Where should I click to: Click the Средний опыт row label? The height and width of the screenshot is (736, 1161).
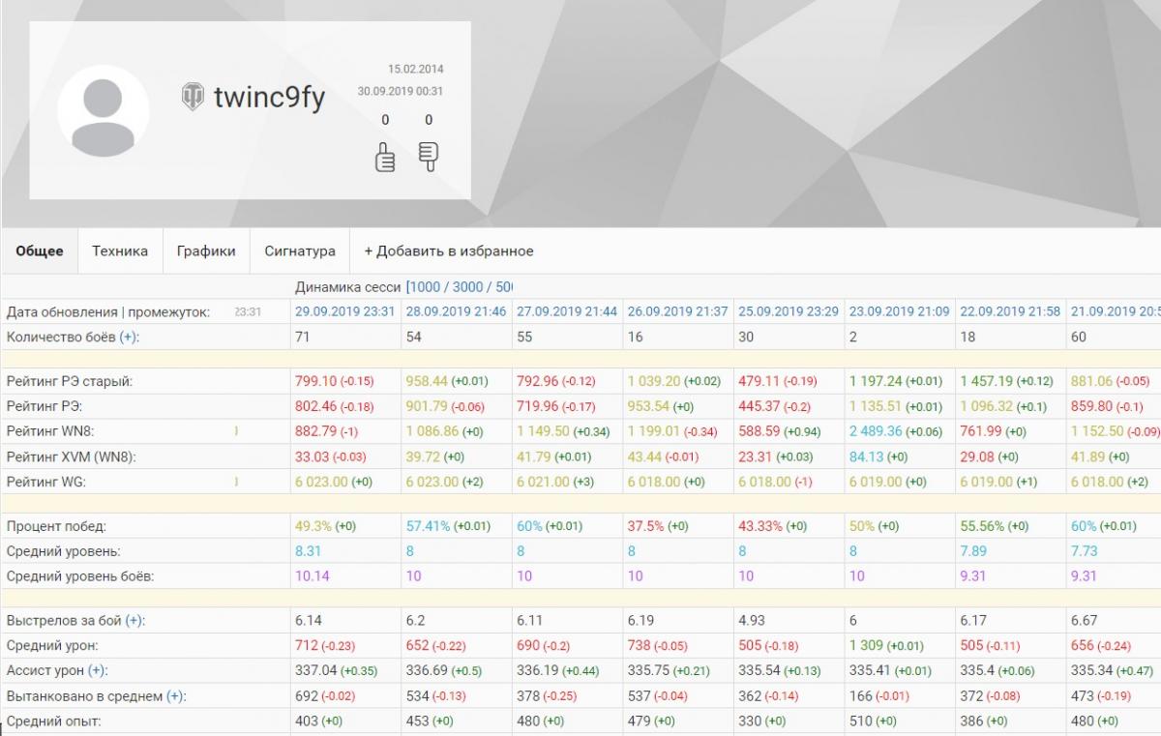pos(53,721)
